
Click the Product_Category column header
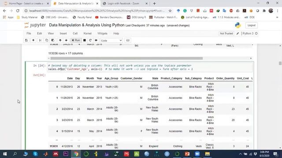click(171, 78)
